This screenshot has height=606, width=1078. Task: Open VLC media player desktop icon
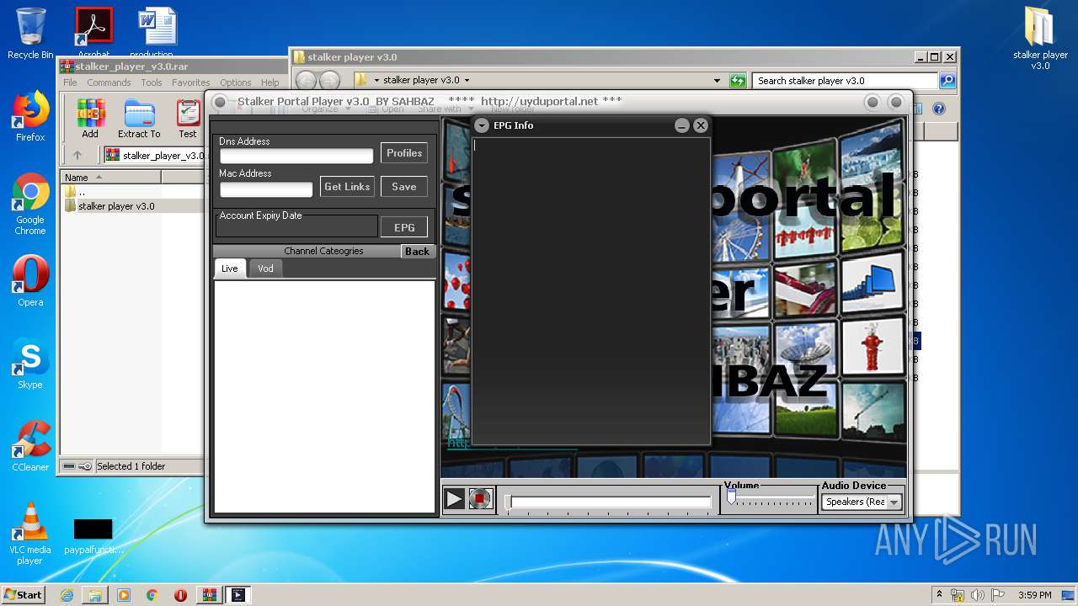30,533
